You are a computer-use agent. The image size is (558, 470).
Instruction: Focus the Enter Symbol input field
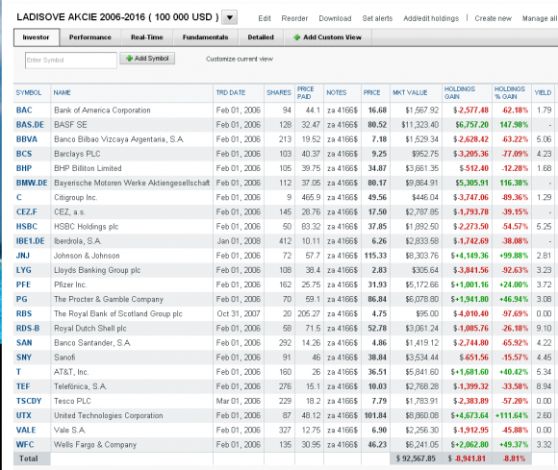(x=71, y=61)
